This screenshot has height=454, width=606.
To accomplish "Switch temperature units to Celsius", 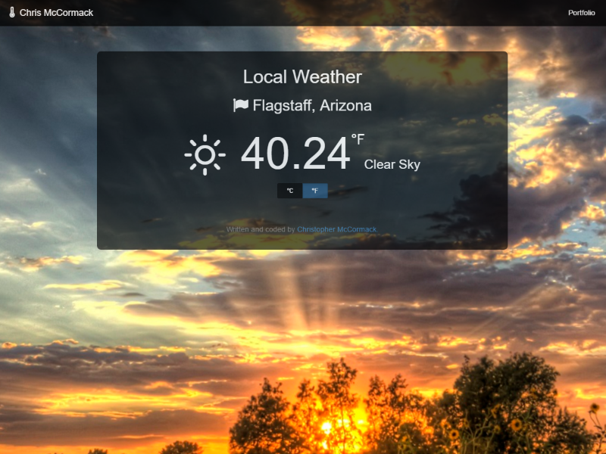I will pyautogui.click(x=289, y=191).
